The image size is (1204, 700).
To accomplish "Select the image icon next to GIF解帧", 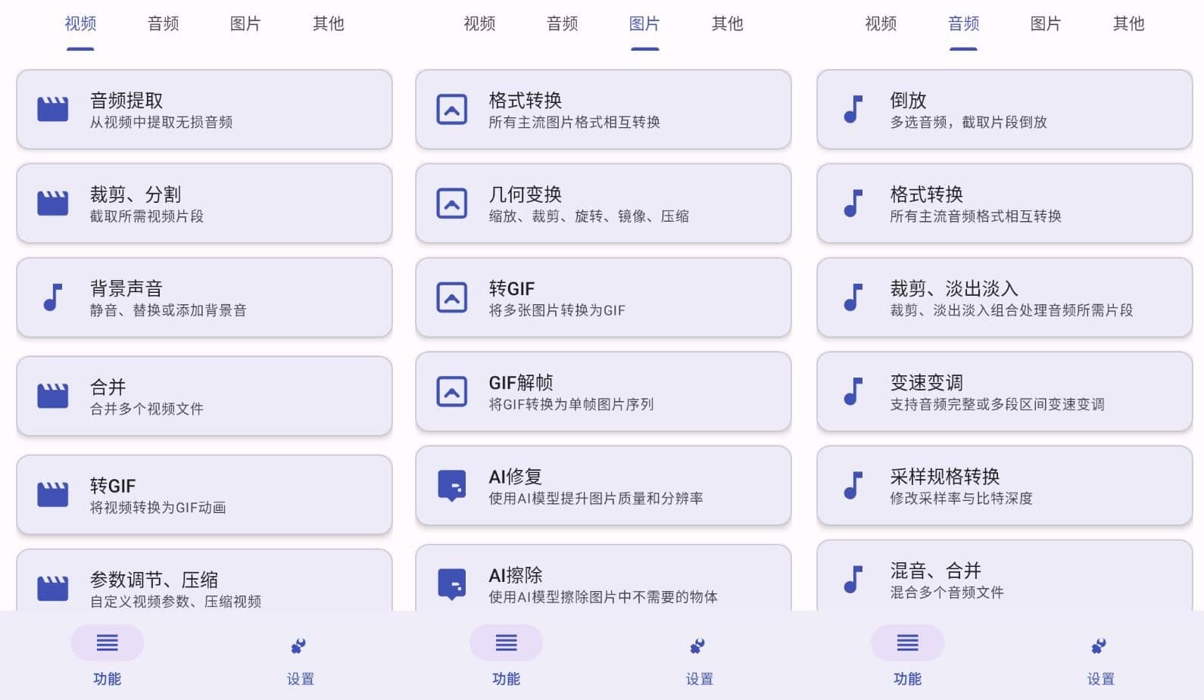I will pos(452,391).
